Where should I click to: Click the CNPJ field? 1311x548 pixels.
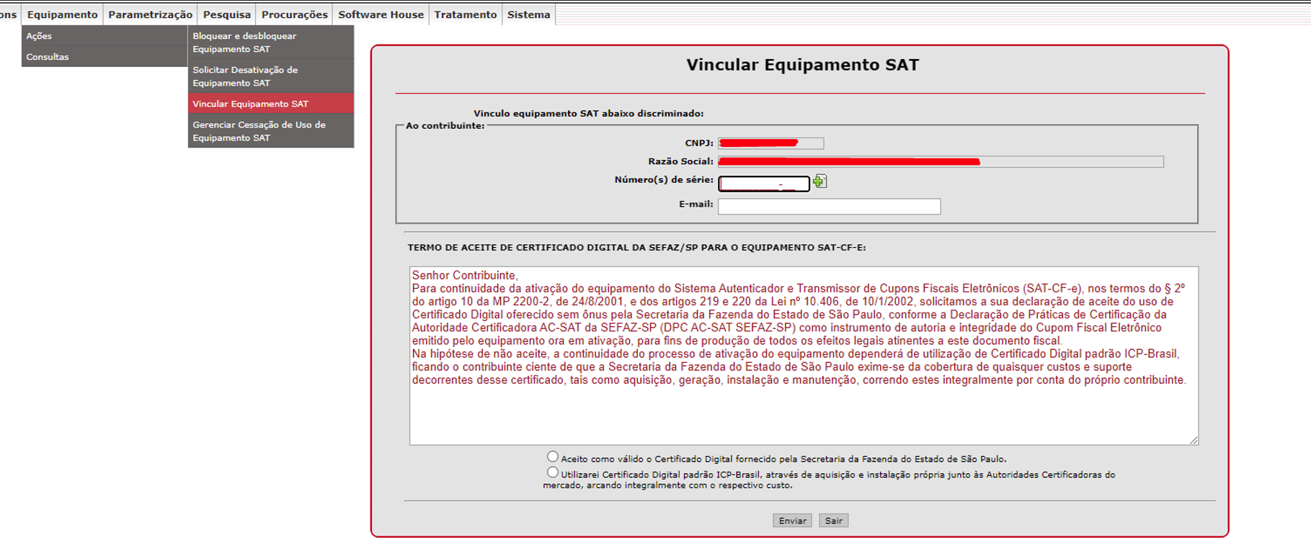[x=771, y=143]
